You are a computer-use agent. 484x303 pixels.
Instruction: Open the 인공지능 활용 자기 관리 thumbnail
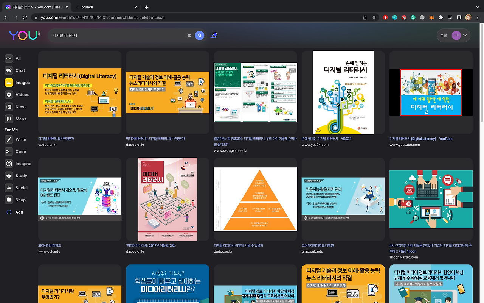point(343,199)
